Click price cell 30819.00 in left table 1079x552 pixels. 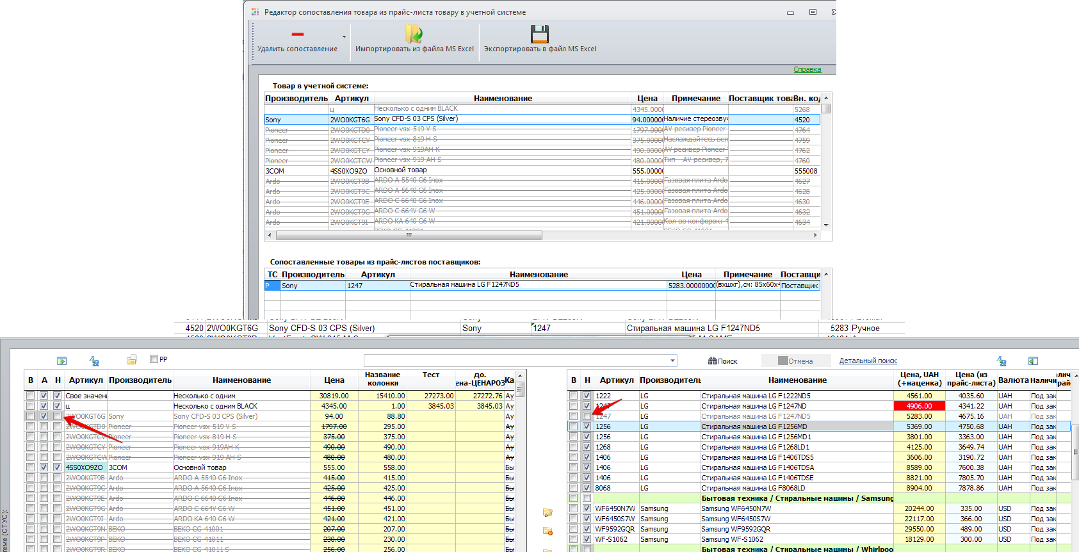[x=334, y=396]
